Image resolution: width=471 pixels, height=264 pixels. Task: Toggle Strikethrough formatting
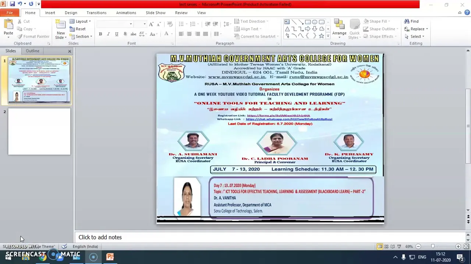click(133, 34)
